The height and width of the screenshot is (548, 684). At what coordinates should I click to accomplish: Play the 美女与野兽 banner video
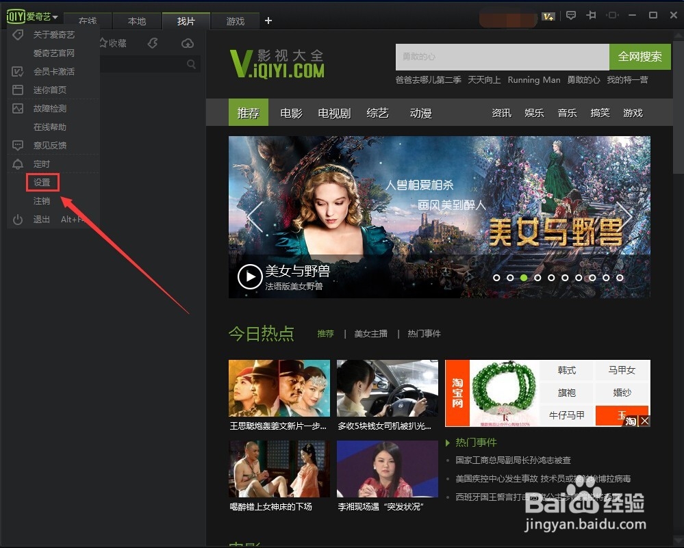[x=250, y=276]
